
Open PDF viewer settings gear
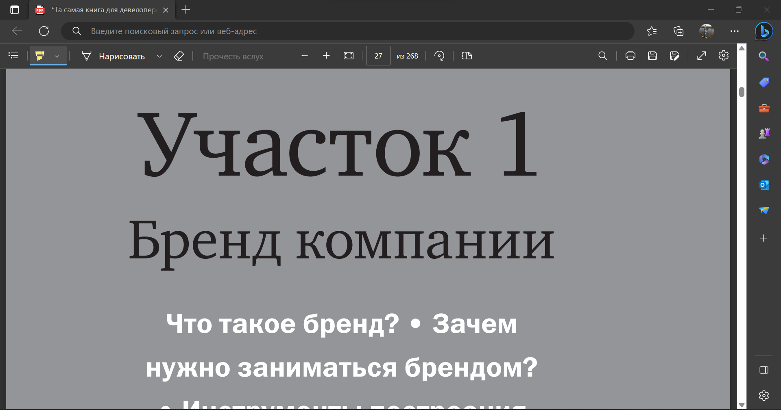pos(724,55)
